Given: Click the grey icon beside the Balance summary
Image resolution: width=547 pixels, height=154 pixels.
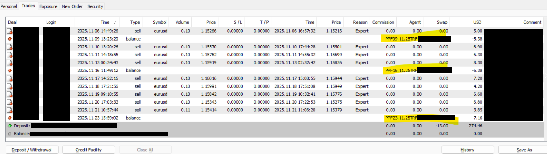Looking at the screenshot, I should coord(10,134).
